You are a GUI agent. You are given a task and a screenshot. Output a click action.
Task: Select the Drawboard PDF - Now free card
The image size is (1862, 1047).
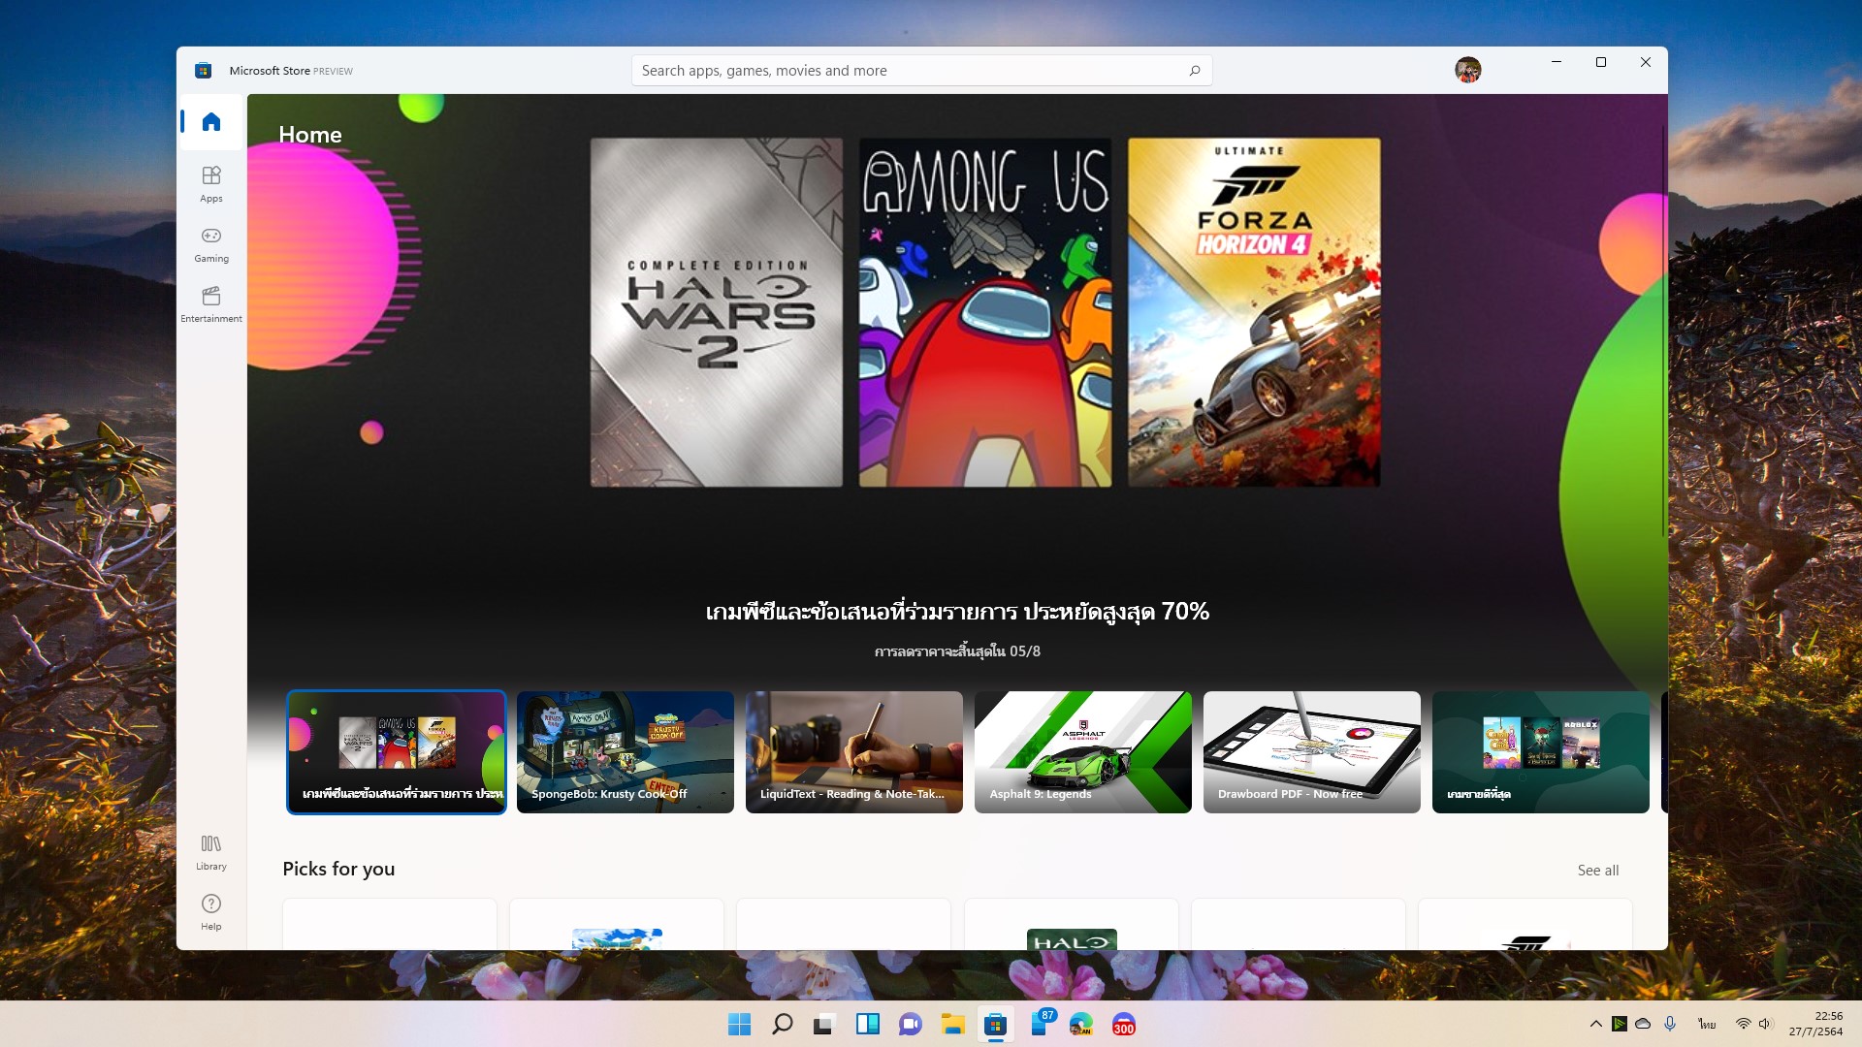point(1312,752)
